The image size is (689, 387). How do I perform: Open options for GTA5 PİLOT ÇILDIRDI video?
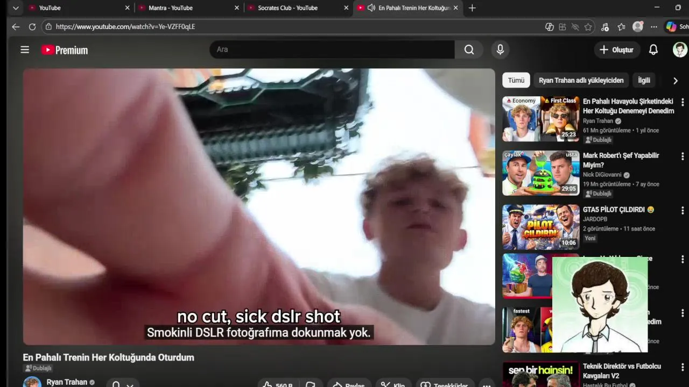(x=683, y=211)
